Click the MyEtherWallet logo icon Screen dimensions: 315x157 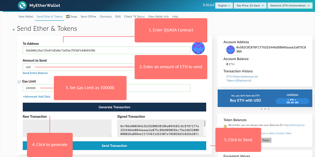pos(22,6)
